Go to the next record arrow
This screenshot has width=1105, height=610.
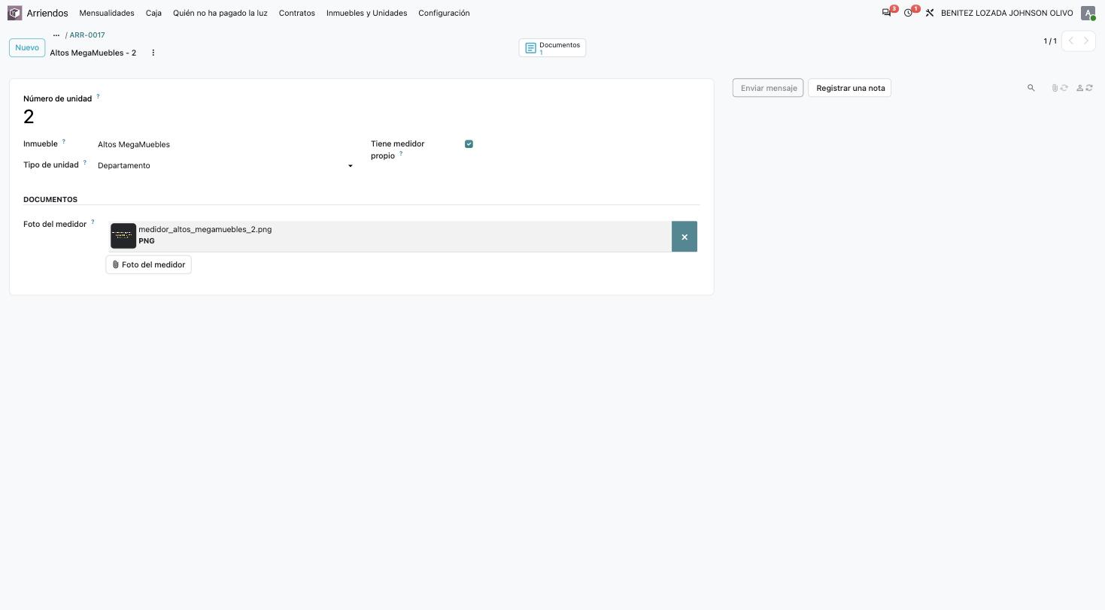point(1086,41)
